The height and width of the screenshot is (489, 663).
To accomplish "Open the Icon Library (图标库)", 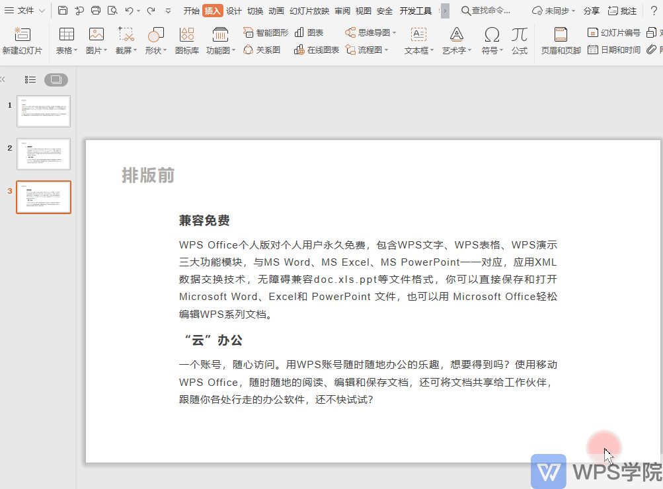I will 187,41.
